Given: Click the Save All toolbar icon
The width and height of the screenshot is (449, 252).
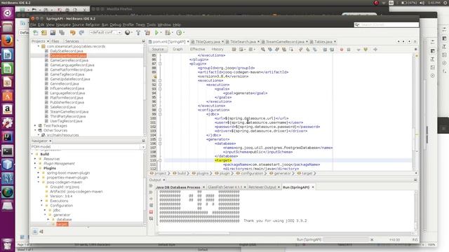Looking at the screenshot, I should coord(62,33).
